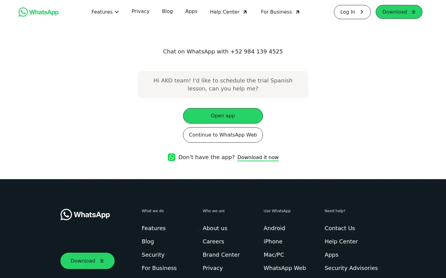
Task: Open the For Business link in the header
Action: point(280,12)
